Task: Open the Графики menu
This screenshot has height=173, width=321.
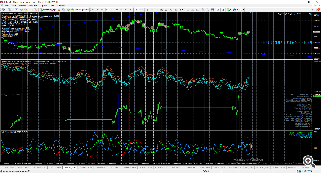Action: 33,6
